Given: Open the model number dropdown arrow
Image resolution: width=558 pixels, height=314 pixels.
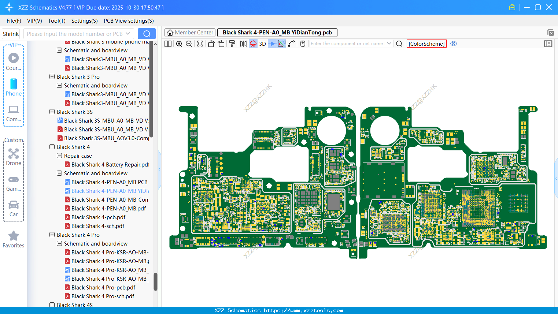Looking at the screenshot, I should coord(128,33).
